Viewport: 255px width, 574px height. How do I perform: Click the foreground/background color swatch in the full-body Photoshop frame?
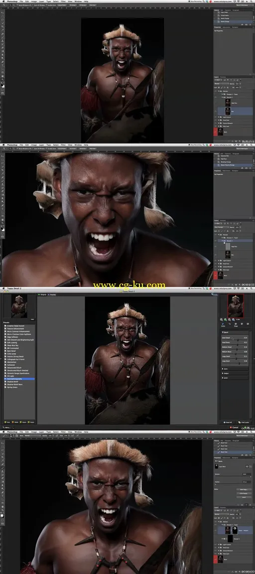pos(2,86)
